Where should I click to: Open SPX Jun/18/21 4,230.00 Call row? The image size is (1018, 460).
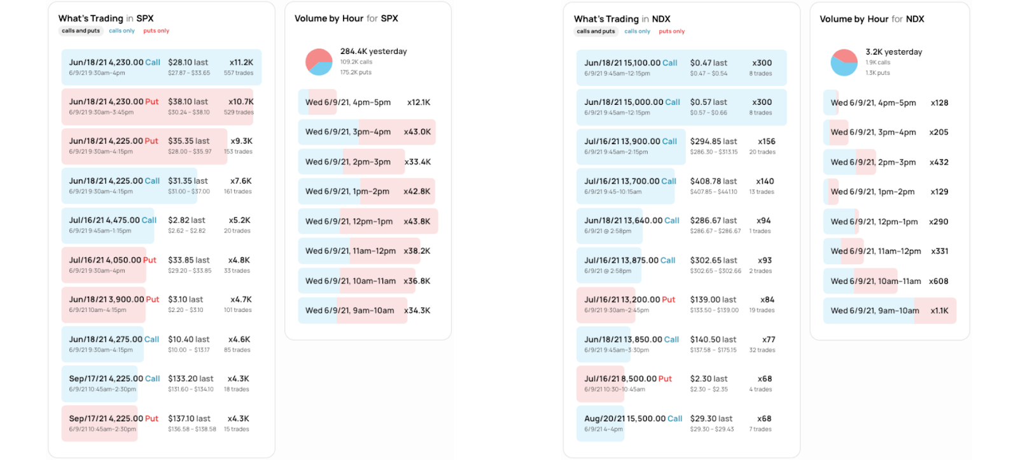tap(161, 67)
